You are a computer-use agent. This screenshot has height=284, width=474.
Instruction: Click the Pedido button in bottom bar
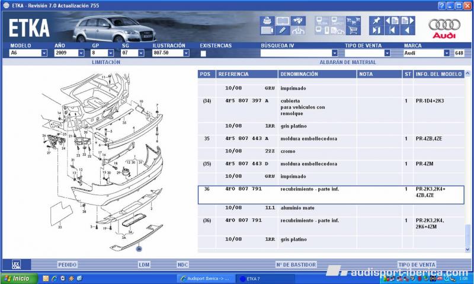pos(67,265)
